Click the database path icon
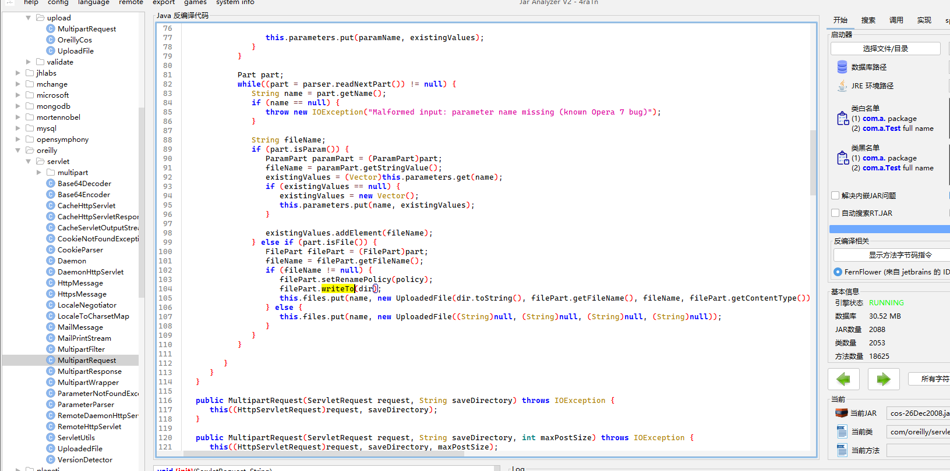950x471 pixels. [842, 67]
